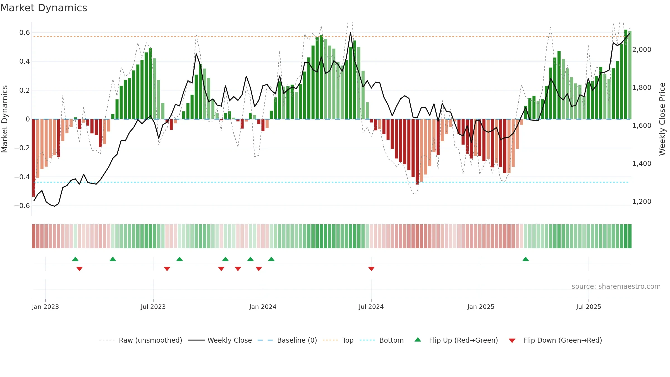Click the deepest red bar near Sep 2024
Screen dimensions: 670x377
pos(417,152)
